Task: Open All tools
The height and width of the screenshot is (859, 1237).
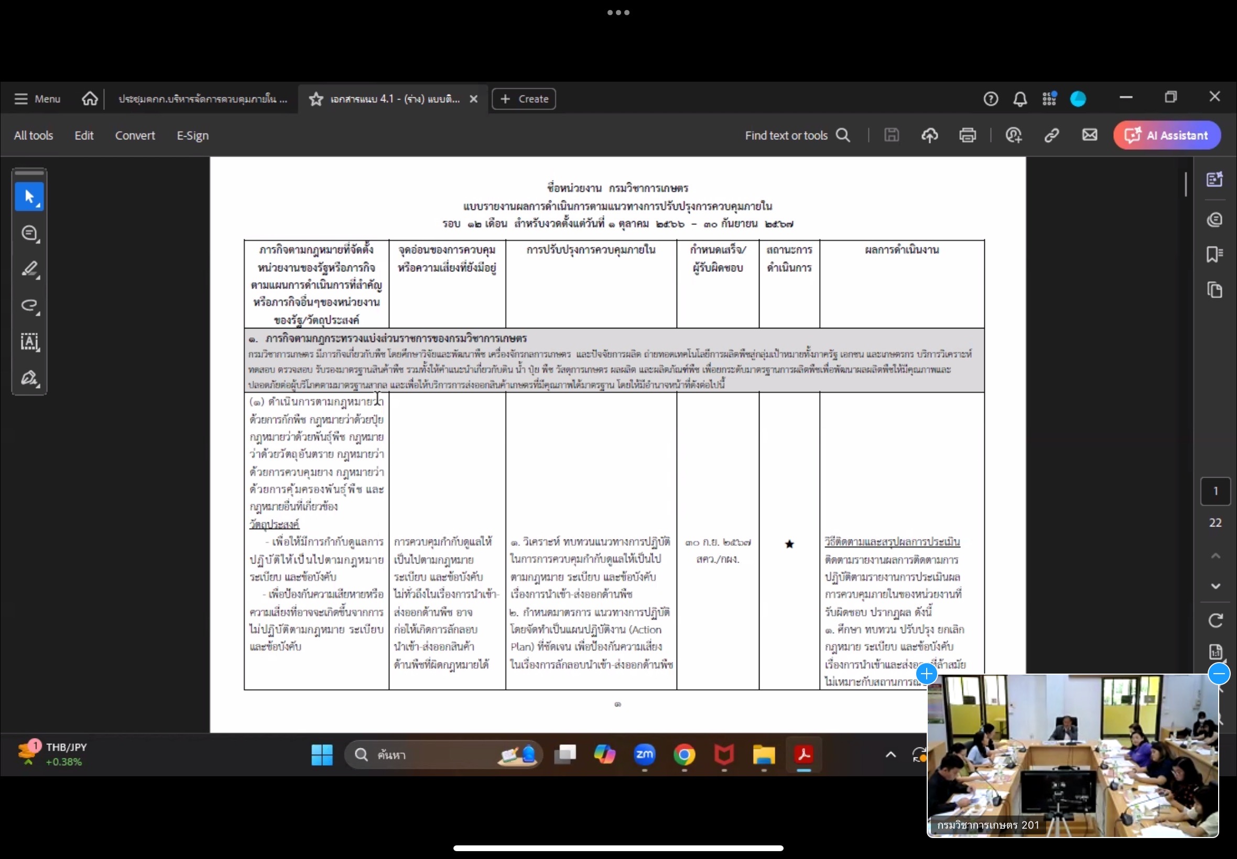Action: point(34,136)
